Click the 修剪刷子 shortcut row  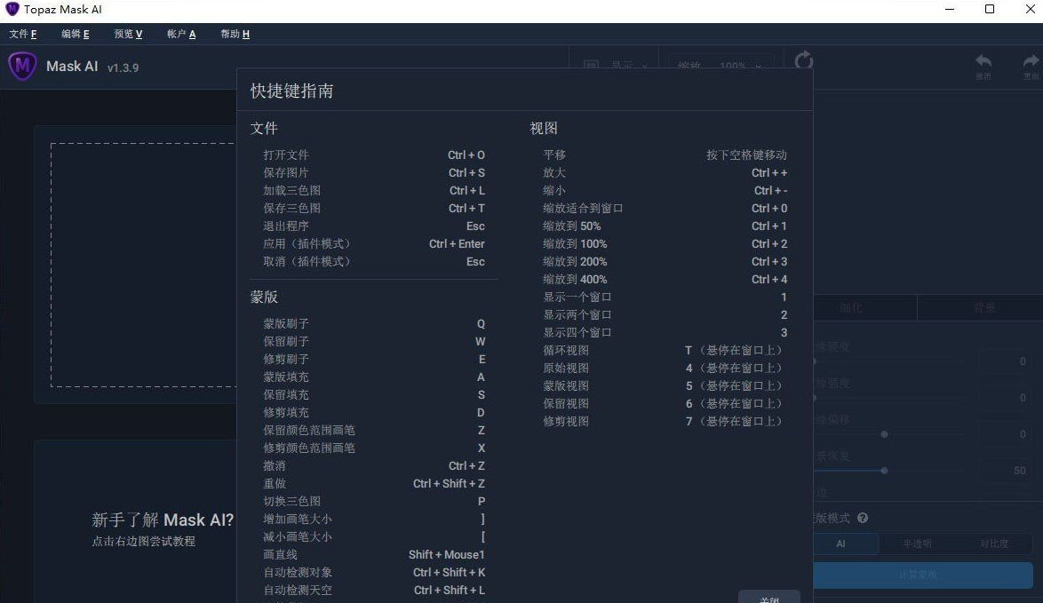coord(374,360)
